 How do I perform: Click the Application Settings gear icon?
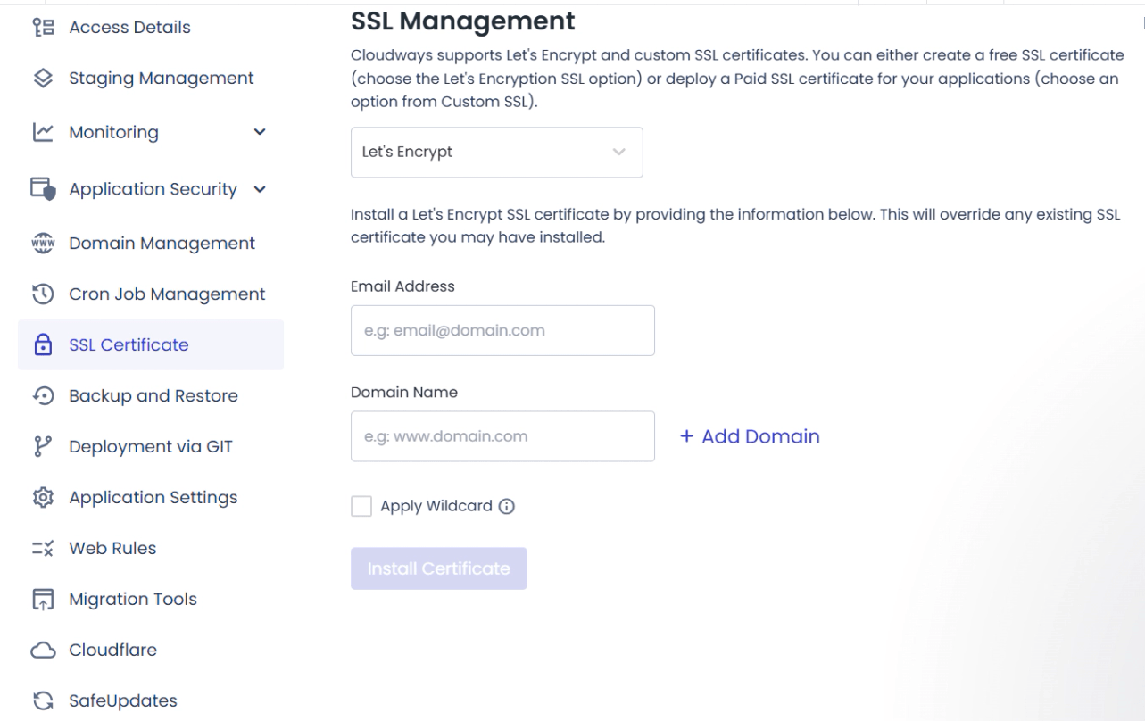pyautogui.click(x=43, y=497)
